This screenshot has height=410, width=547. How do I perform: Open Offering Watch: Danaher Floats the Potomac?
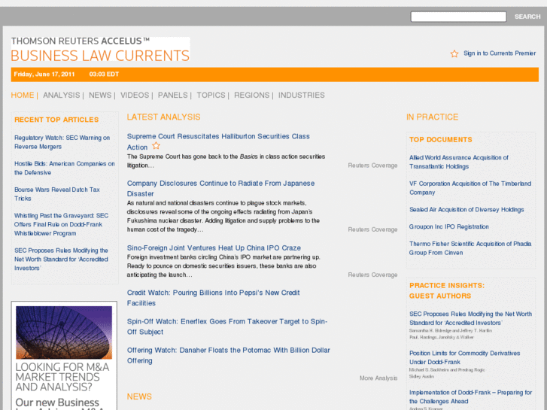229,355
